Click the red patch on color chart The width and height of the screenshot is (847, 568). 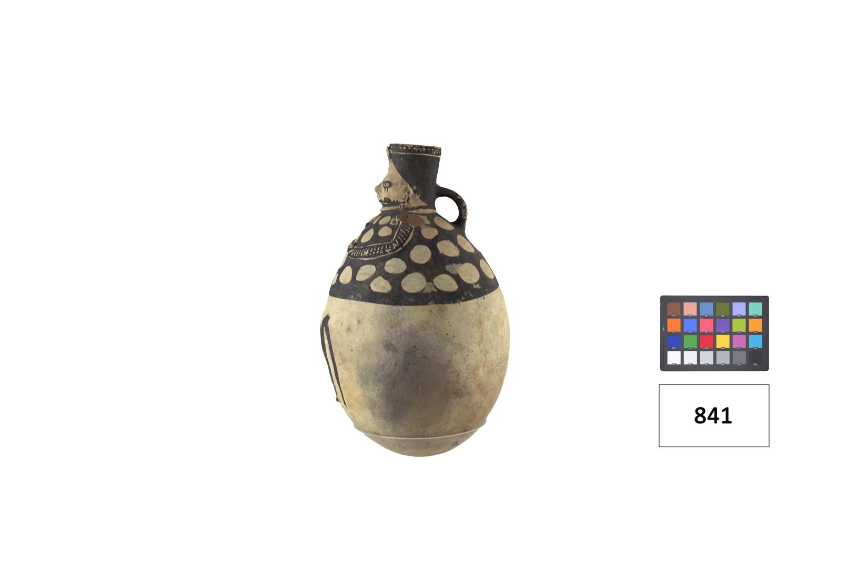point(707,341)
